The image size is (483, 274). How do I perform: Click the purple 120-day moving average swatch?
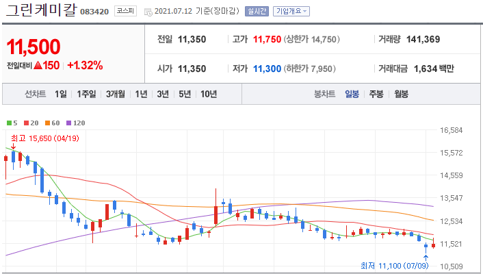(x=68, y=123)
